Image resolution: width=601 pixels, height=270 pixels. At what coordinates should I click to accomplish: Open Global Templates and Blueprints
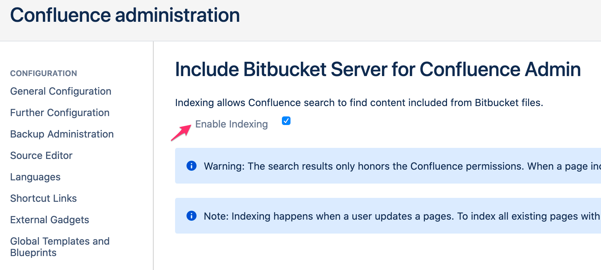(60, 247)
